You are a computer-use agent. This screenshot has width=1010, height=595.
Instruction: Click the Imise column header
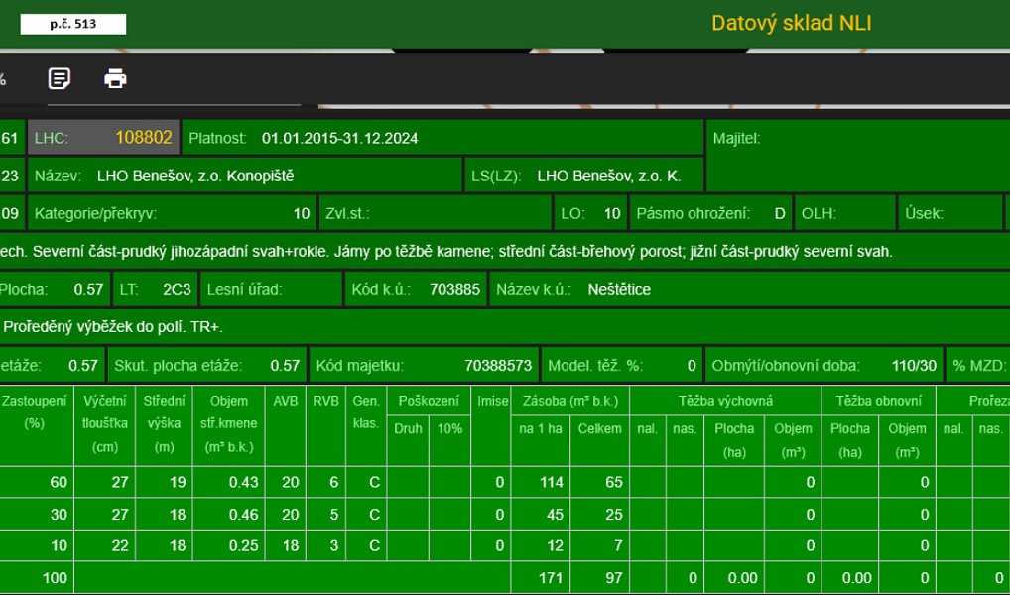tap(492, 425)
